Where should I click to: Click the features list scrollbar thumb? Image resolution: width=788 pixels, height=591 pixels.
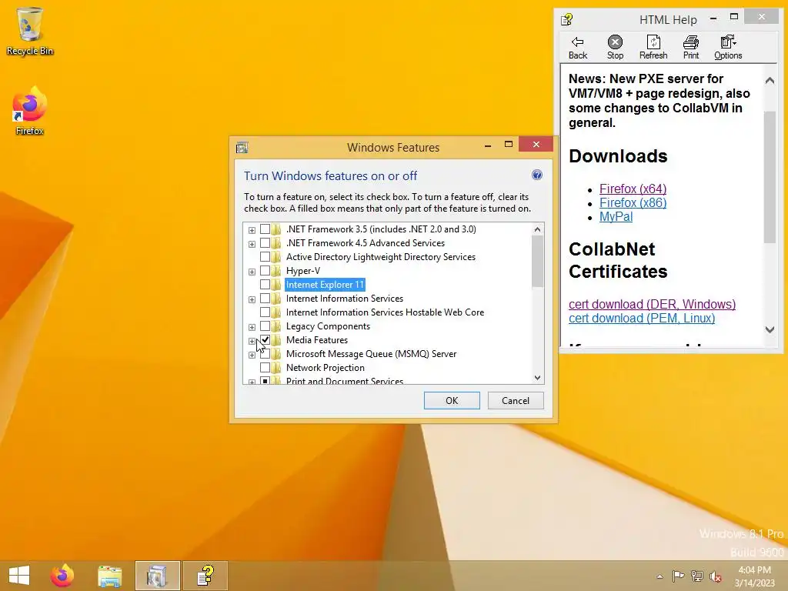pos(537,261)
